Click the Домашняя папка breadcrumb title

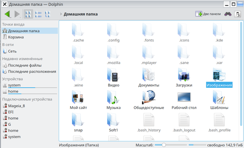80,14
